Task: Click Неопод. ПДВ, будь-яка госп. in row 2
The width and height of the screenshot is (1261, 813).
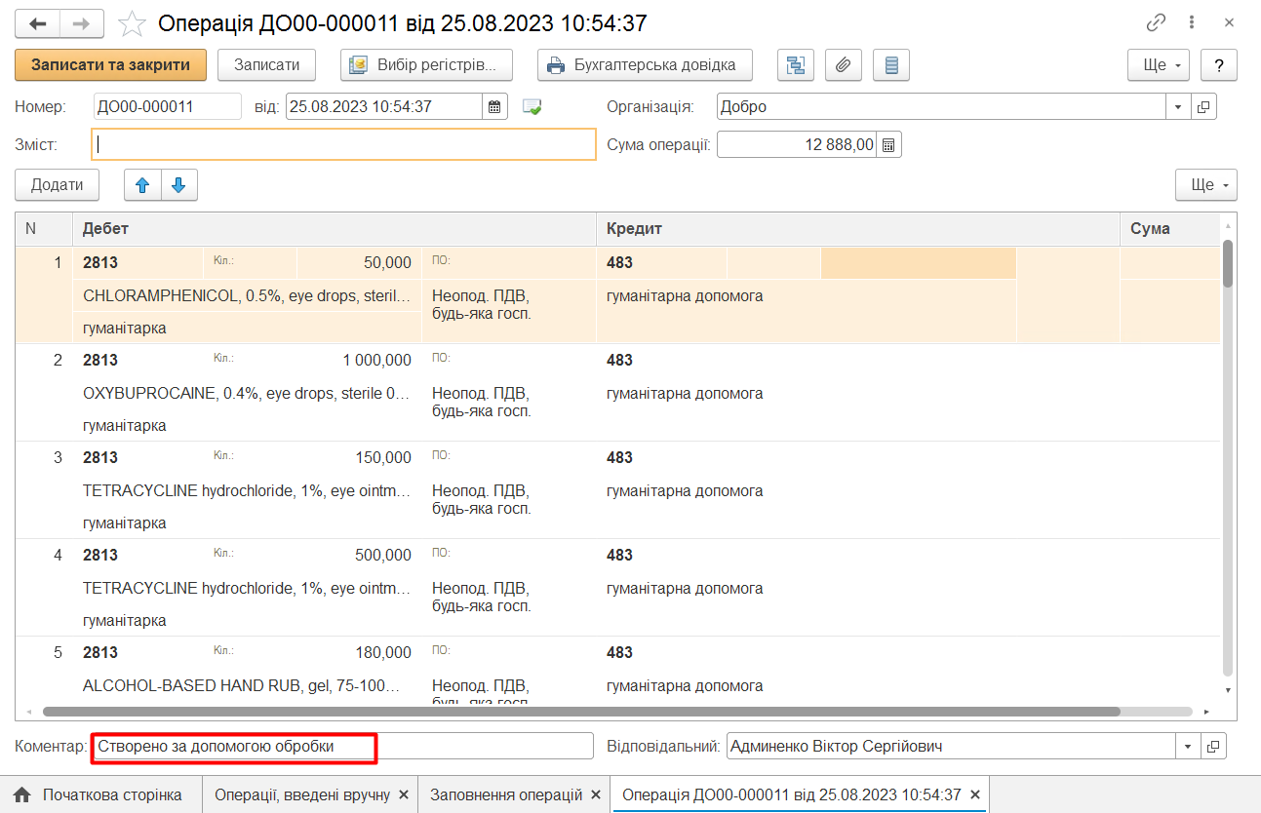Action: point(481,402)
